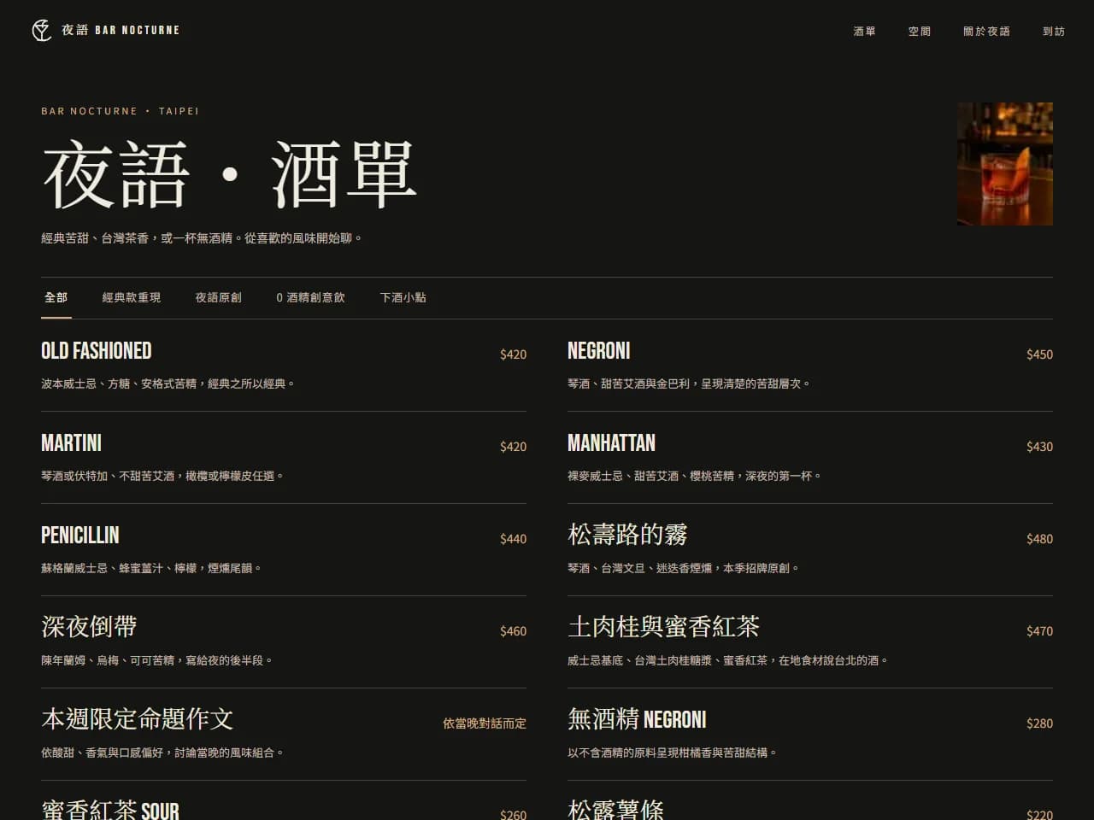Click the $280 price of 無酒精 Negroni

pyautogui.click(x=1039, y=723)
